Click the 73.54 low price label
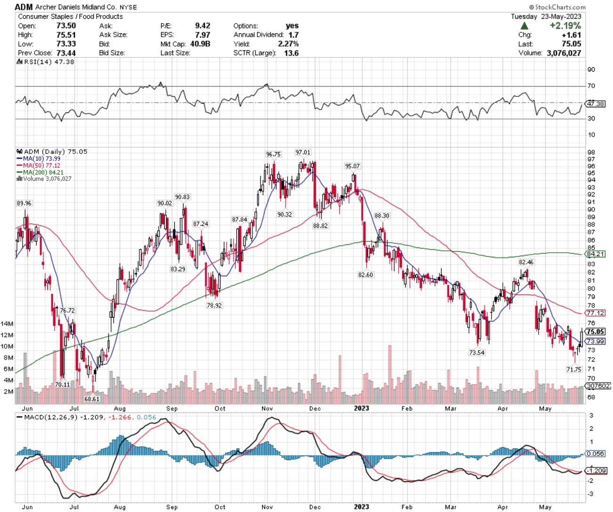 [477, 352]
